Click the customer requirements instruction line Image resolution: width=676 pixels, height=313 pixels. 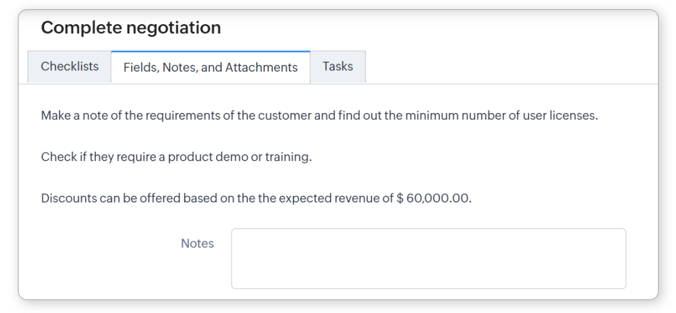[319, 116]
